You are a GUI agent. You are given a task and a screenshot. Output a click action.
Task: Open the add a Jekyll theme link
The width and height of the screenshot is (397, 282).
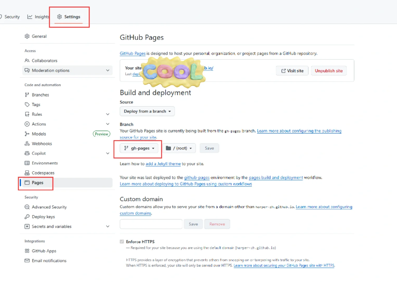tap(163, 164)
